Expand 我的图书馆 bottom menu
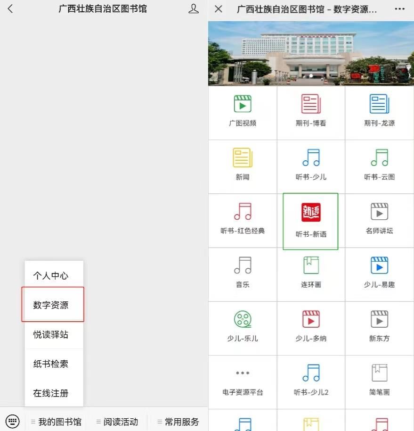Image resolution: width=414 pixels, height=431 pixels. 57,422
